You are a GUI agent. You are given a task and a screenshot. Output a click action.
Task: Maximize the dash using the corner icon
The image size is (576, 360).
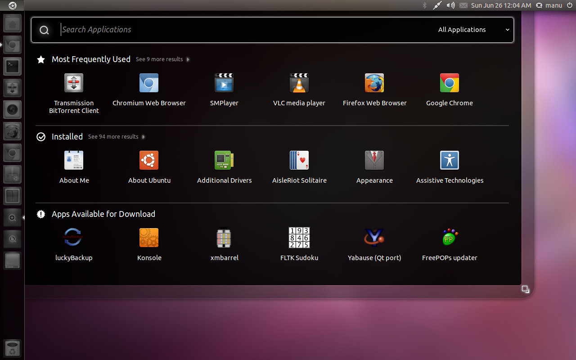(x=525, y=289)
